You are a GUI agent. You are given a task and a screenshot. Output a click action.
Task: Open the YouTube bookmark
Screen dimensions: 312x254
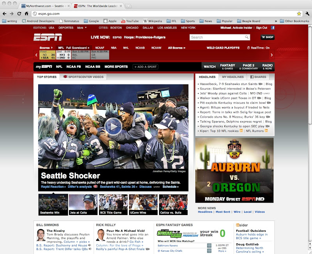(x=130, y=21)
